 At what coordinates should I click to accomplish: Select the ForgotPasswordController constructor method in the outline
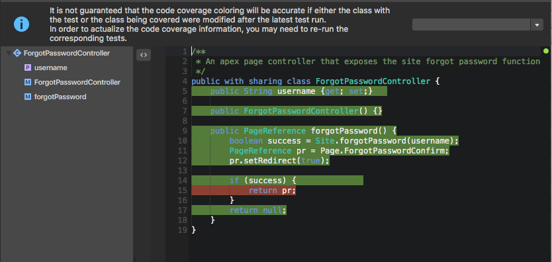pyautogui.click(x=77, y=82)
